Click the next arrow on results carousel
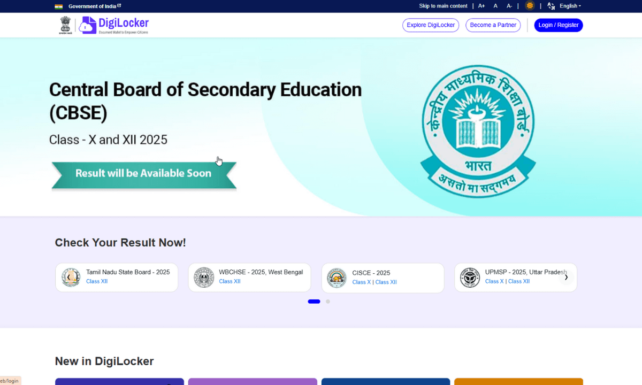This screenshot has height=385, width=642. point(566,277)
